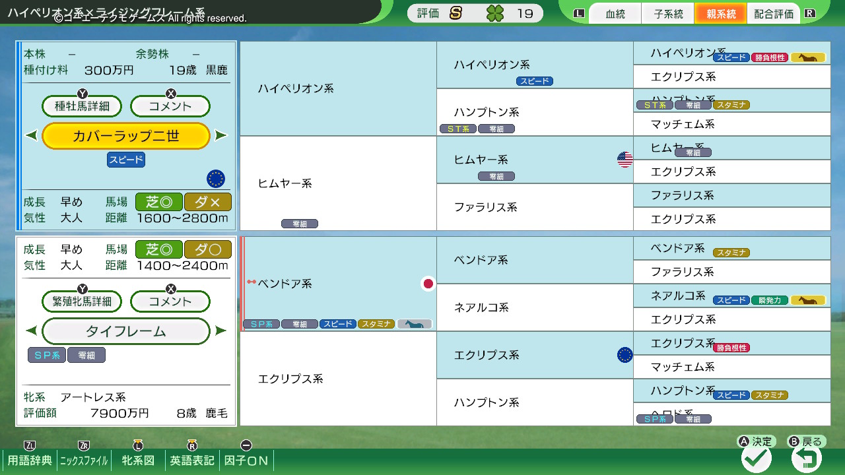Screen dimensions: 845x475
Task: Open 種牡馬詳細 stallion details
Action: pyautogui.click(x=83, y=106)
